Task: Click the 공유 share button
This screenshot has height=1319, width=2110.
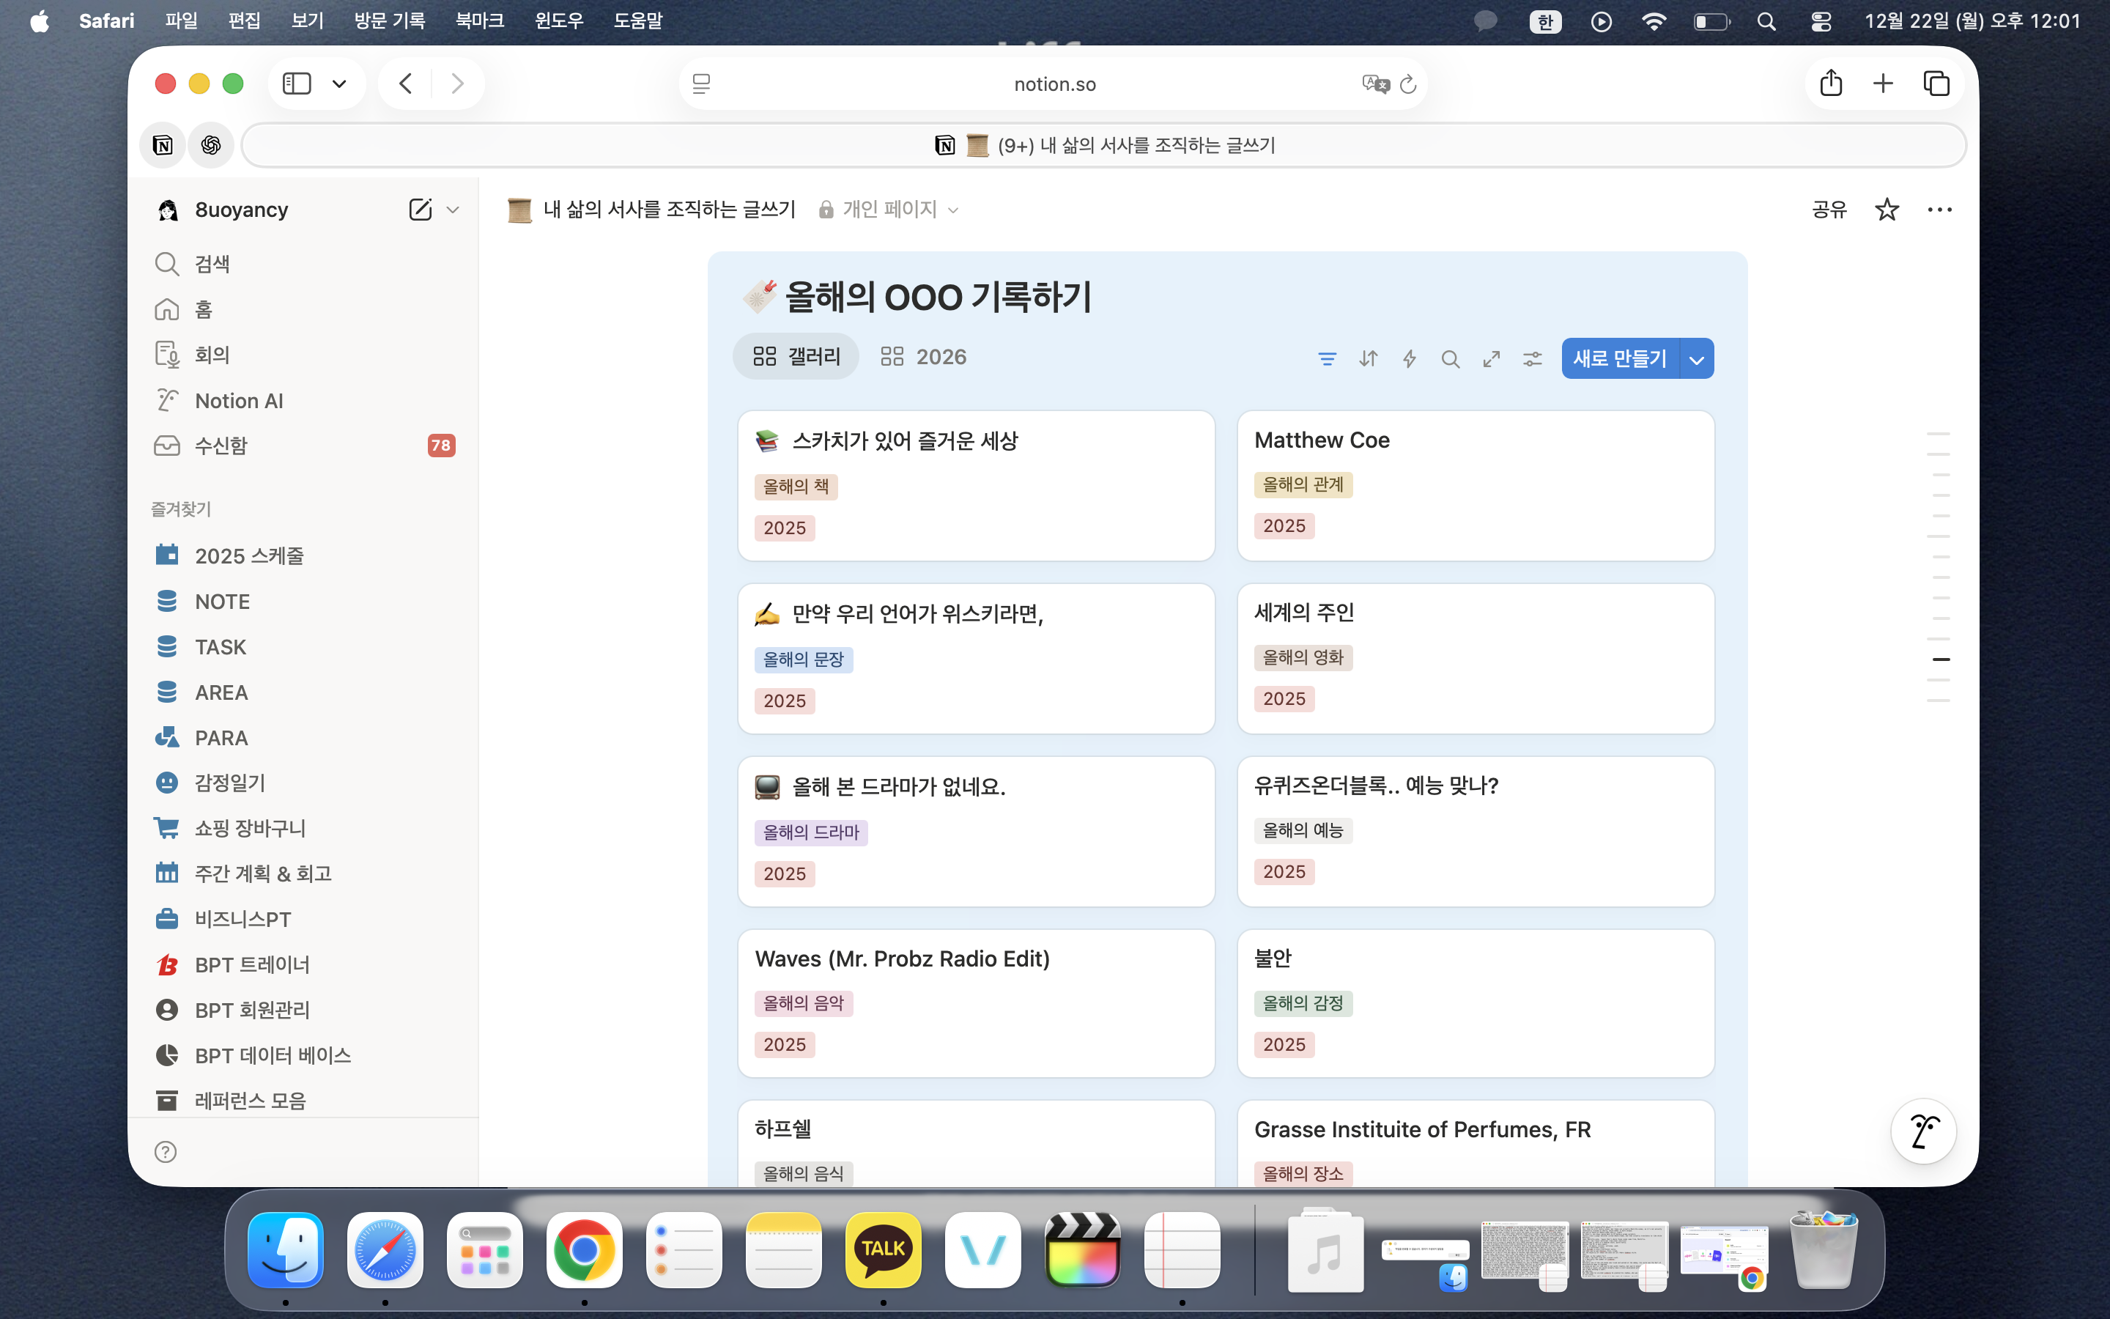Action: coord(1829,210)
